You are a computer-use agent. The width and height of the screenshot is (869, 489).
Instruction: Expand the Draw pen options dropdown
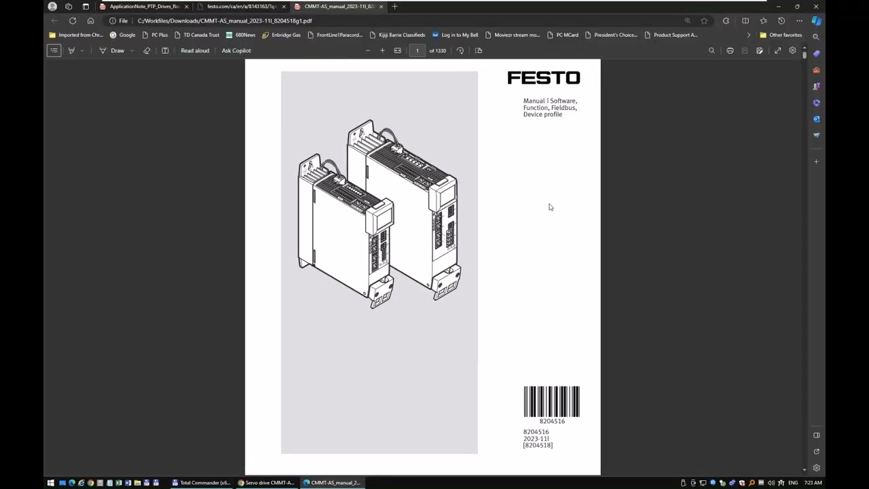[x=132, y=50]
